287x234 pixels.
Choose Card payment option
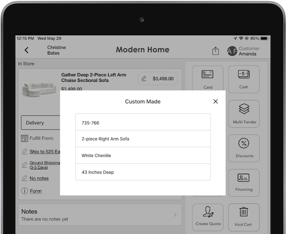pyautogui.click(x=208, y=78)
